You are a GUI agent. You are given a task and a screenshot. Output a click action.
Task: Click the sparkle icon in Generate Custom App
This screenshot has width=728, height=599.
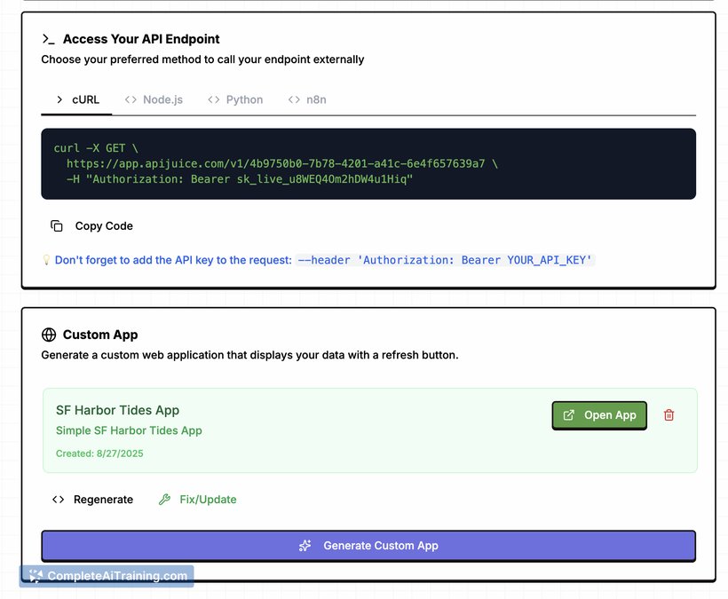pos(305,546)
